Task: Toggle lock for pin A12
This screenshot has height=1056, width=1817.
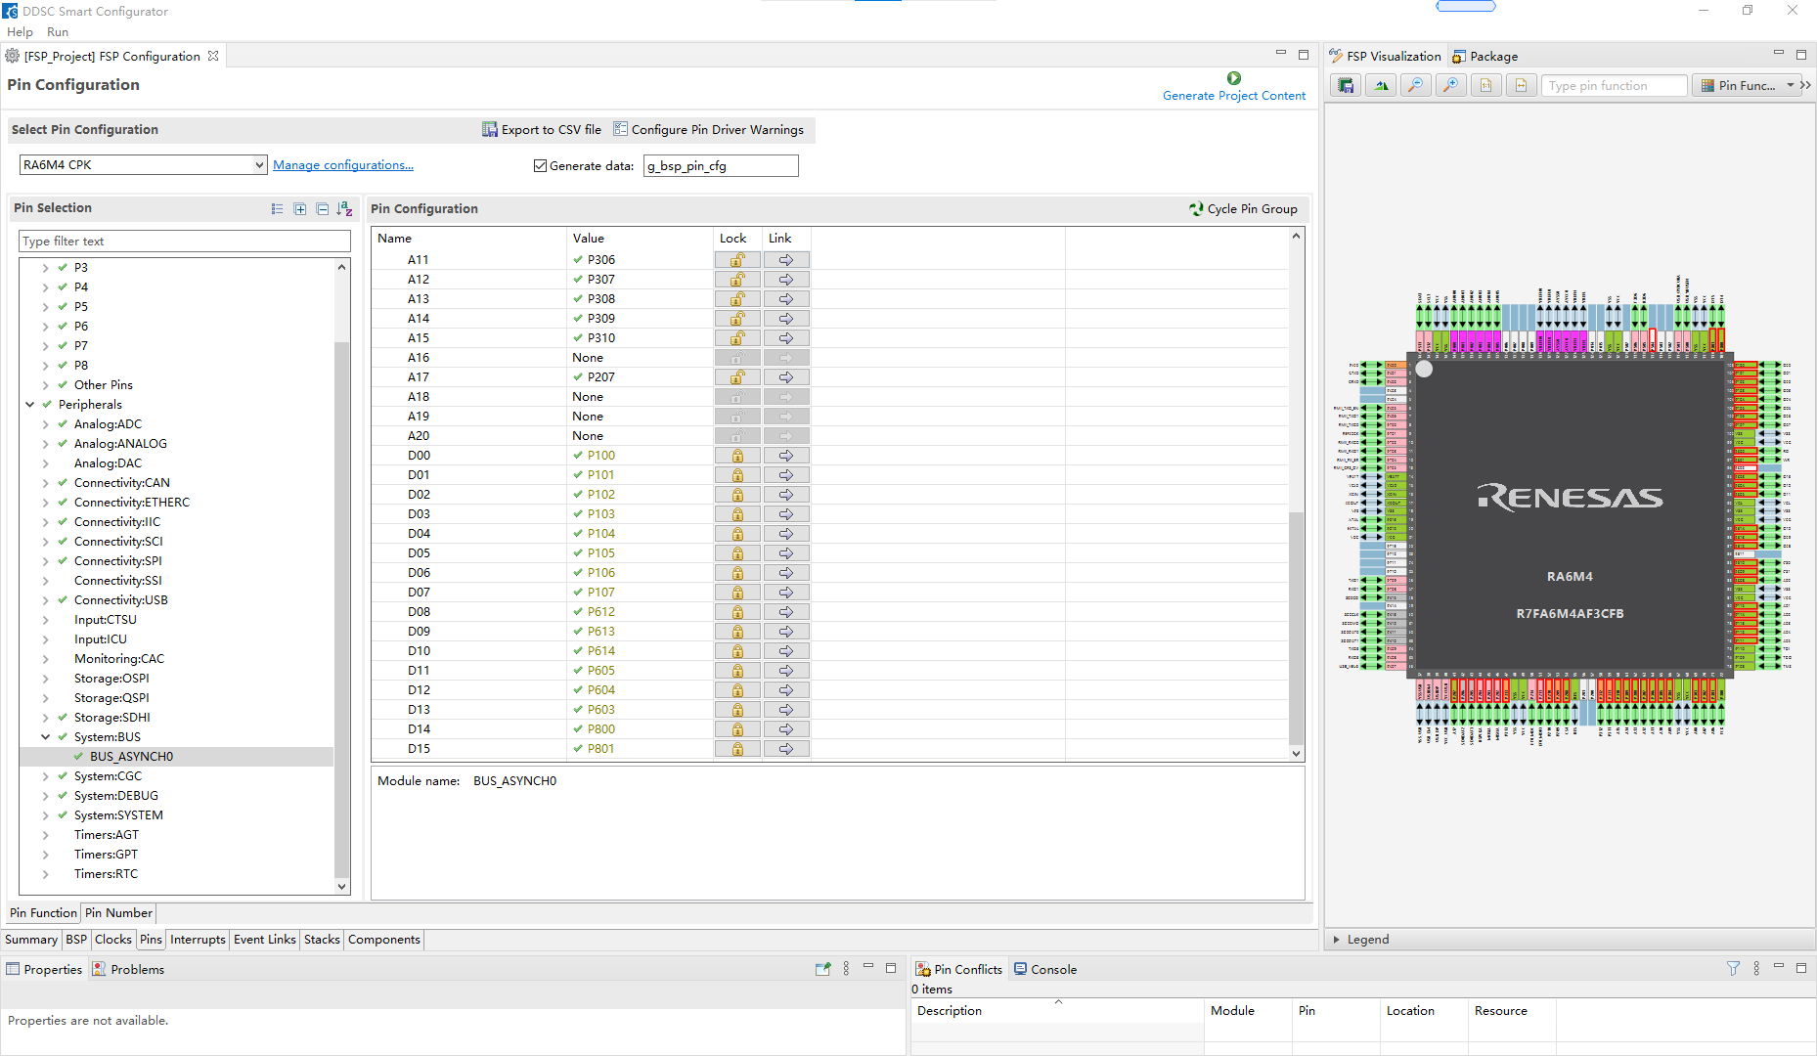Action: [x=737, y=280]
